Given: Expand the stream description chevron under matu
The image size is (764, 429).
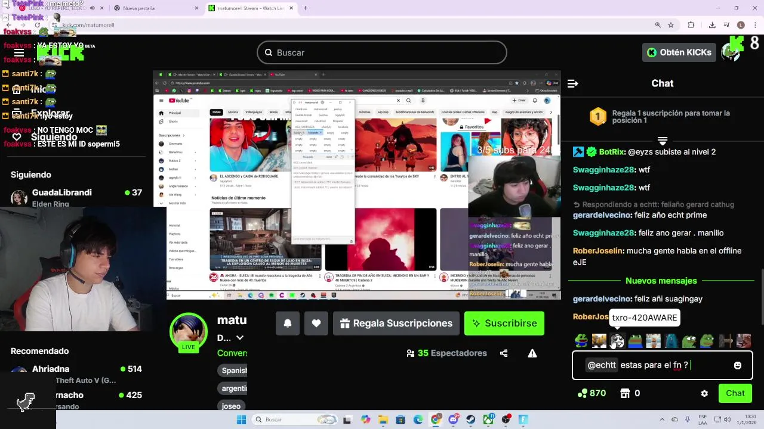Looking at the screenshot, I should (240, 338).
